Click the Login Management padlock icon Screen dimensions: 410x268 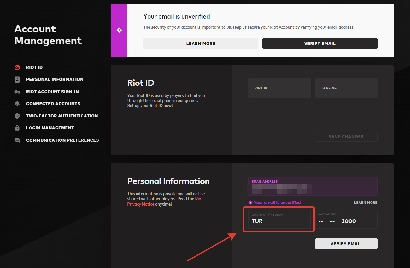pos(17,128)
